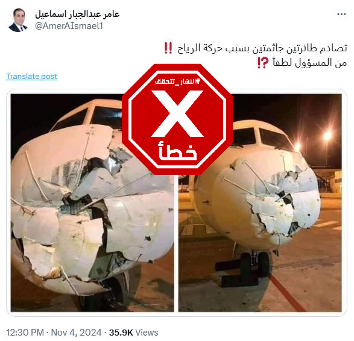The width and height of the screenshot is (354, 341).
Task: Click the #النهار_تتحقق hashtag on stamp
Action: tap(177, 81)
